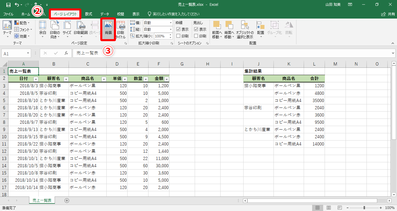Open the Scale to Fit (拡大縮小印刷) dialog launcher

point(171,43)
